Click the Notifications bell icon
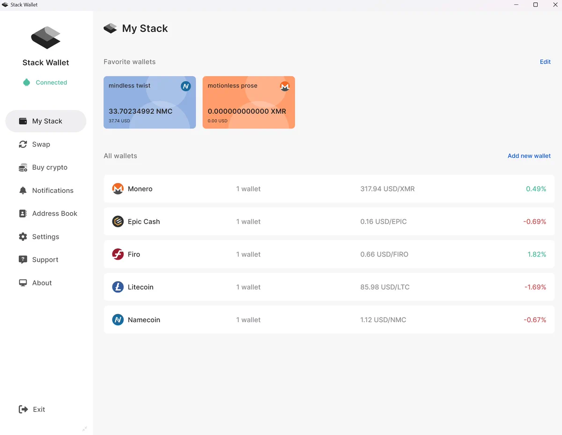 [22, 191]
